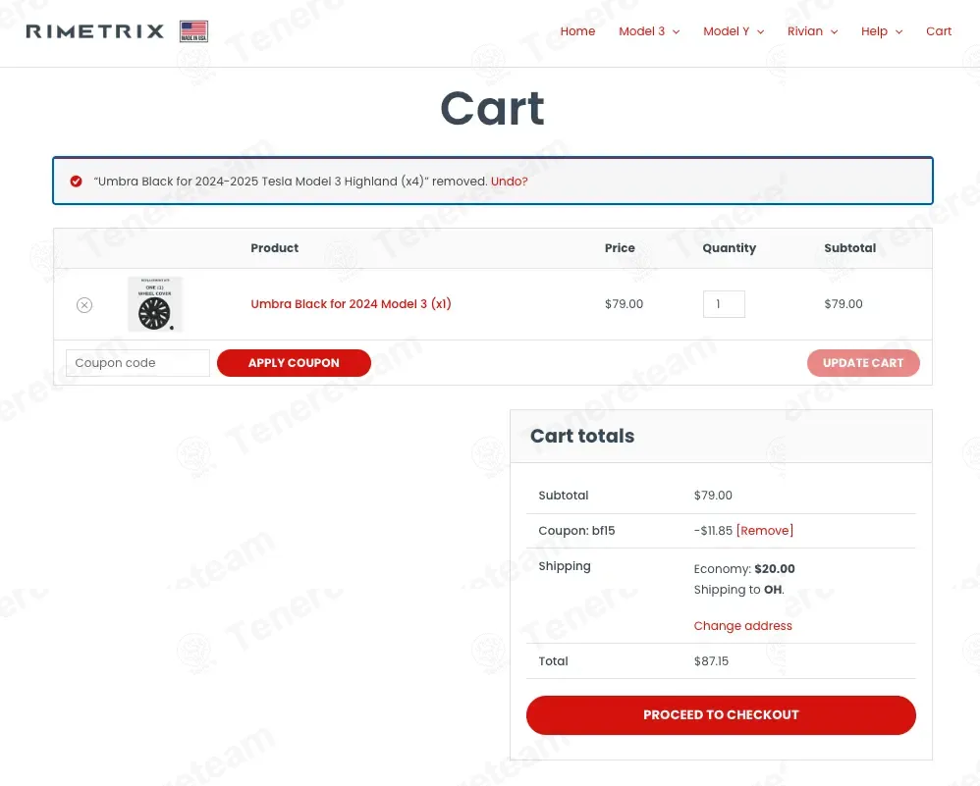Click the Product column header

(274, 248)
